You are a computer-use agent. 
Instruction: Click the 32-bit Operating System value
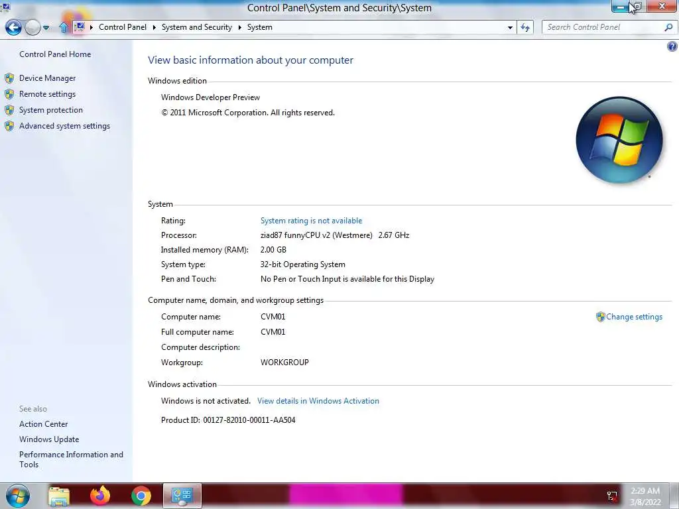pyautogui.click(x=302, y=264)
